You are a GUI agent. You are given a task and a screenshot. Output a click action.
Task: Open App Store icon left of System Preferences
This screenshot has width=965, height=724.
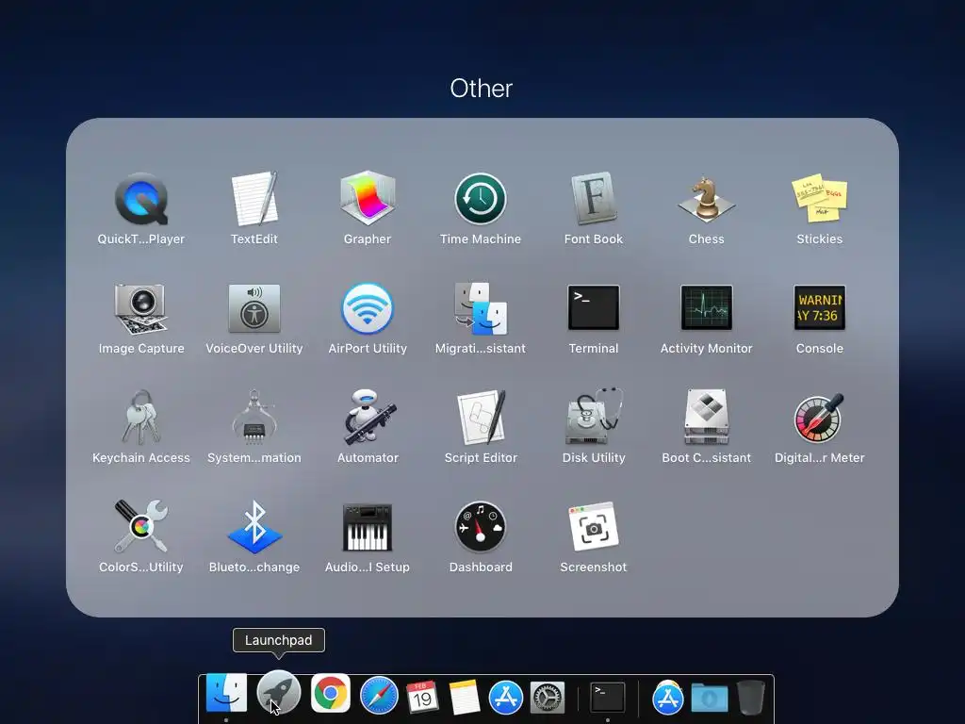click(506, 698)
